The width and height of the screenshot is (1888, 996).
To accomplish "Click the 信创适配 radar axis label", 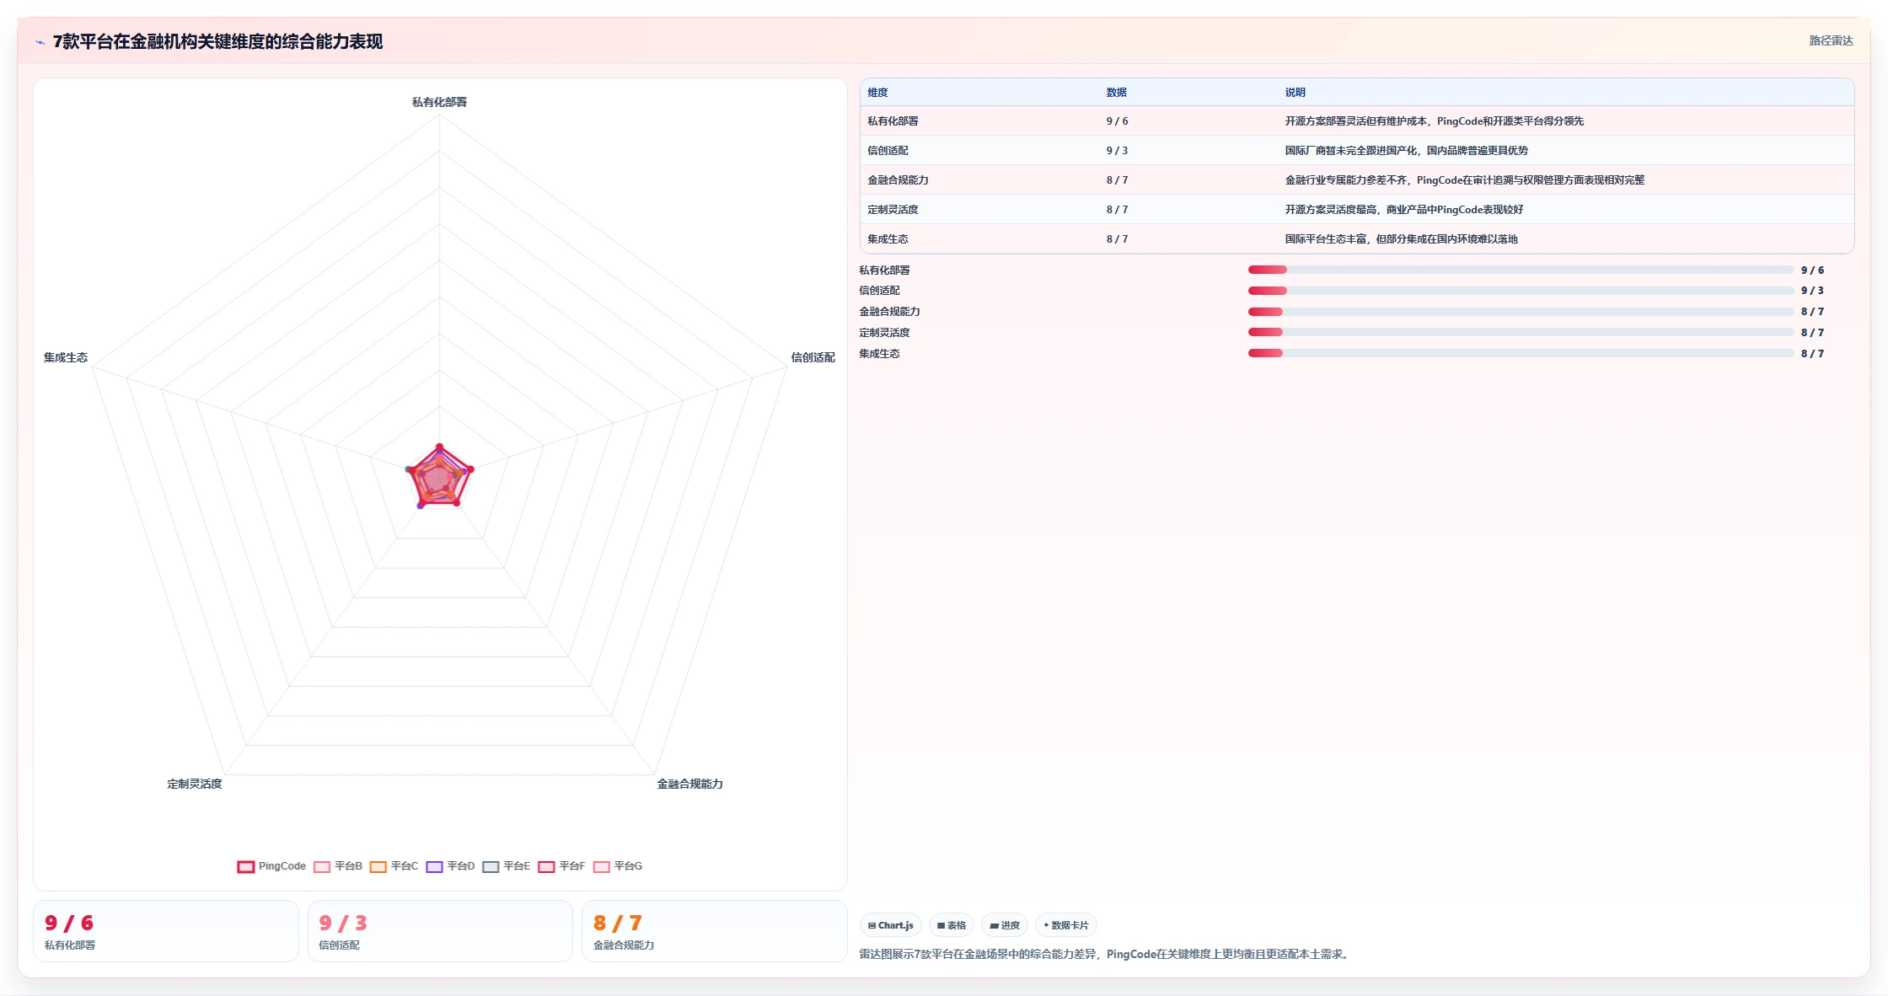I will click(813, 357).
